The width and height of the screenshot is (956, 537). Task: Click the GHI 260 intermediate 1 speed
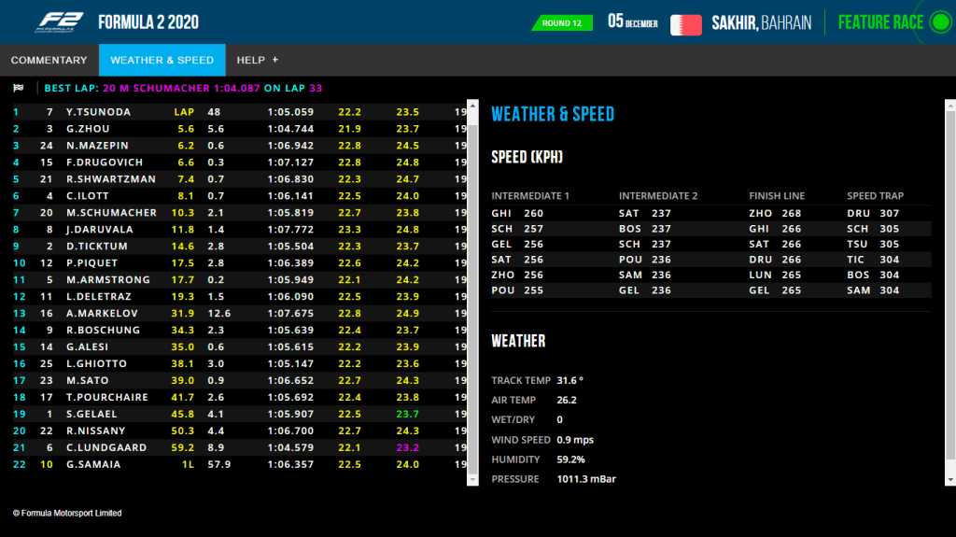point(517,214)
